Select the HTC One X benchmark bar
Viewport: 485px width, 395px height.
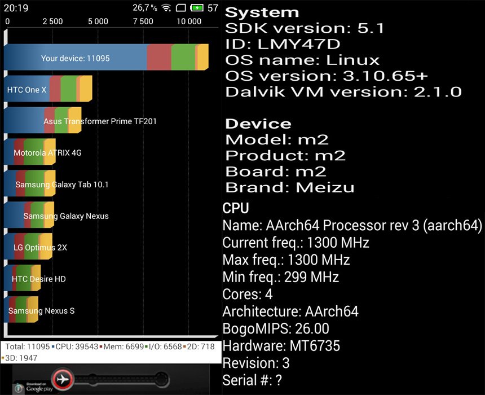click(x=48, y=89)
